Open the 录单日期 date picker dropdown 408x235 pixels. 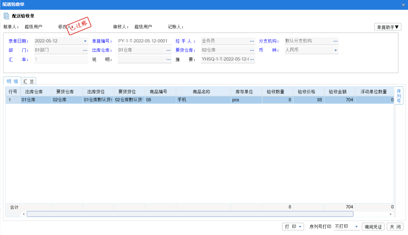point(85,40)
